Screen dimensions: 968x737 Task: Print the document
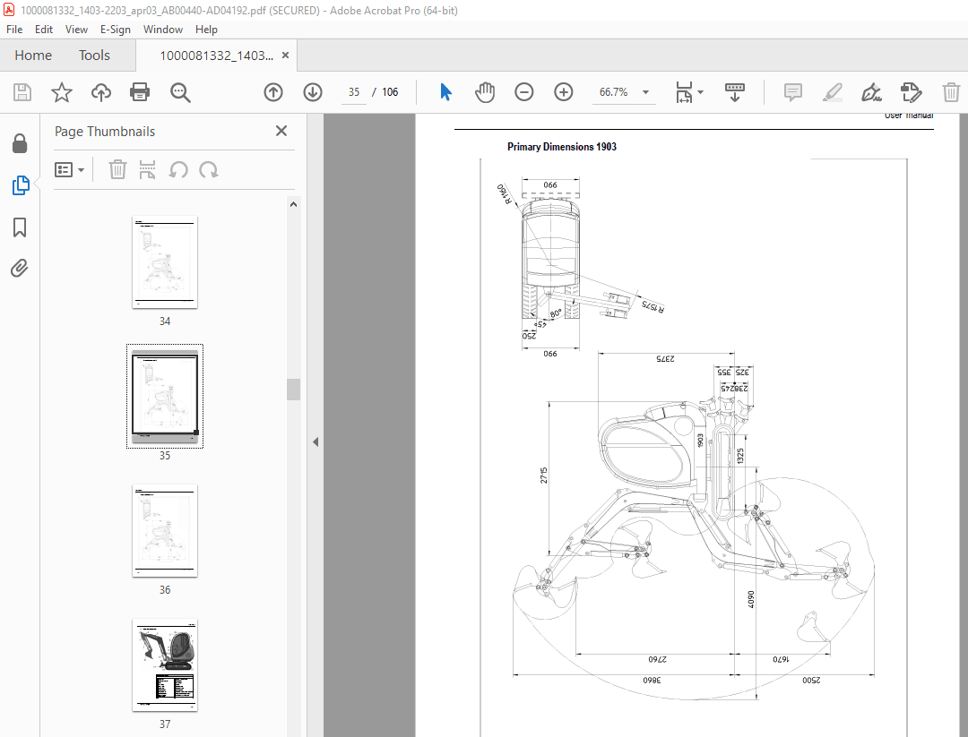(140, 92)
